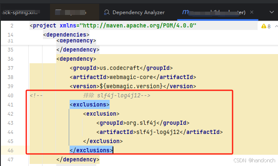This screenshot has height=166, width=278.
Task: Open the hidden tabs dropdown chevron
Action: tap(272, 12)
